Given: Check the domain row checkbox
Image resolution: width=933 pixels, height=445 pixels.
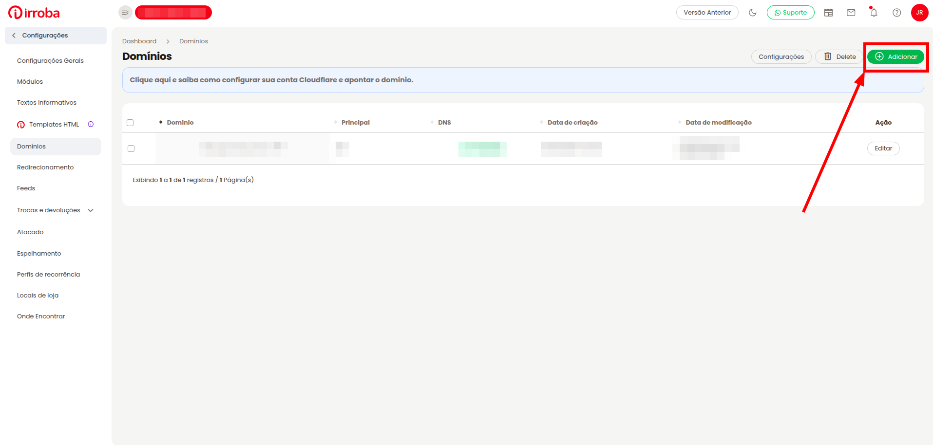Looking at the screenshot, I should (x=131, y=148).
